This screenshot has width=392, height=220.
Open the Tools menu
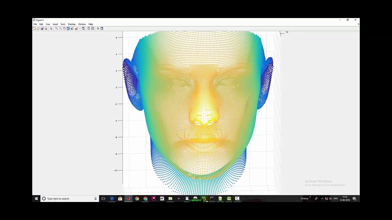point(63,24)
